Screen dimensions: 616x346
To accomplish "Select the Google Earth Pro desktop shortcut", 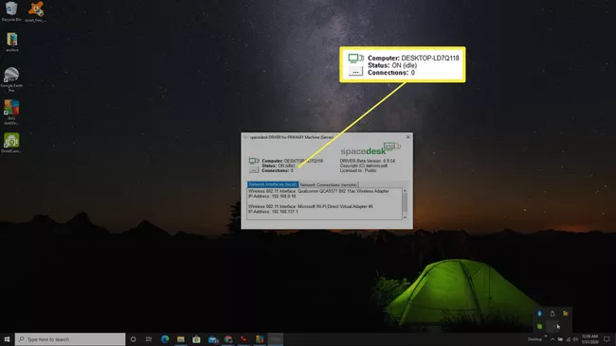I will point(11,79).
